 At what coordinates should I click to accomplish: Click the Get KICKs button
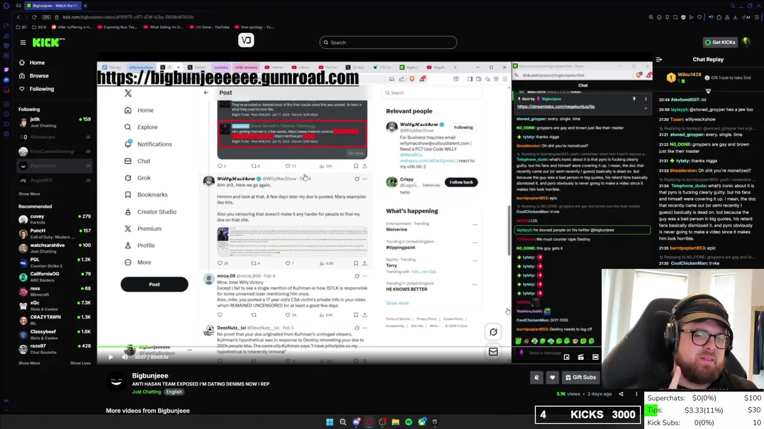click(720, 42)
